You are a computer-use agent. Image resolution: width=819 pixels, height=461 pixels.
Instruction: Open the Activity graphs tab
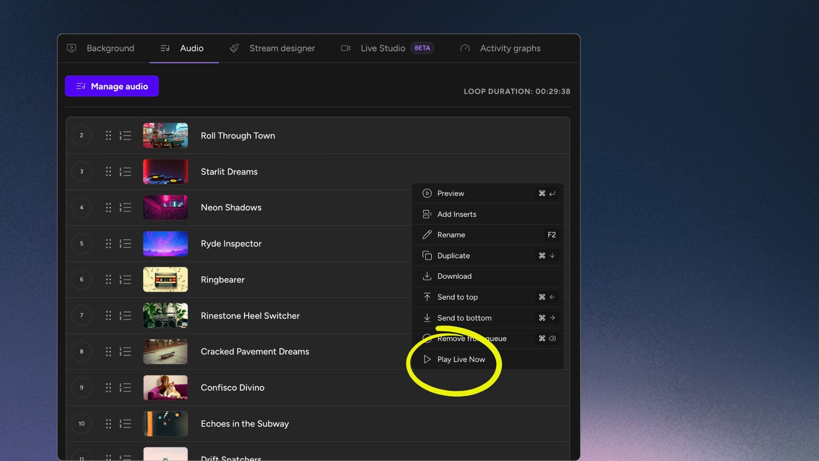[x=510, y=48]
